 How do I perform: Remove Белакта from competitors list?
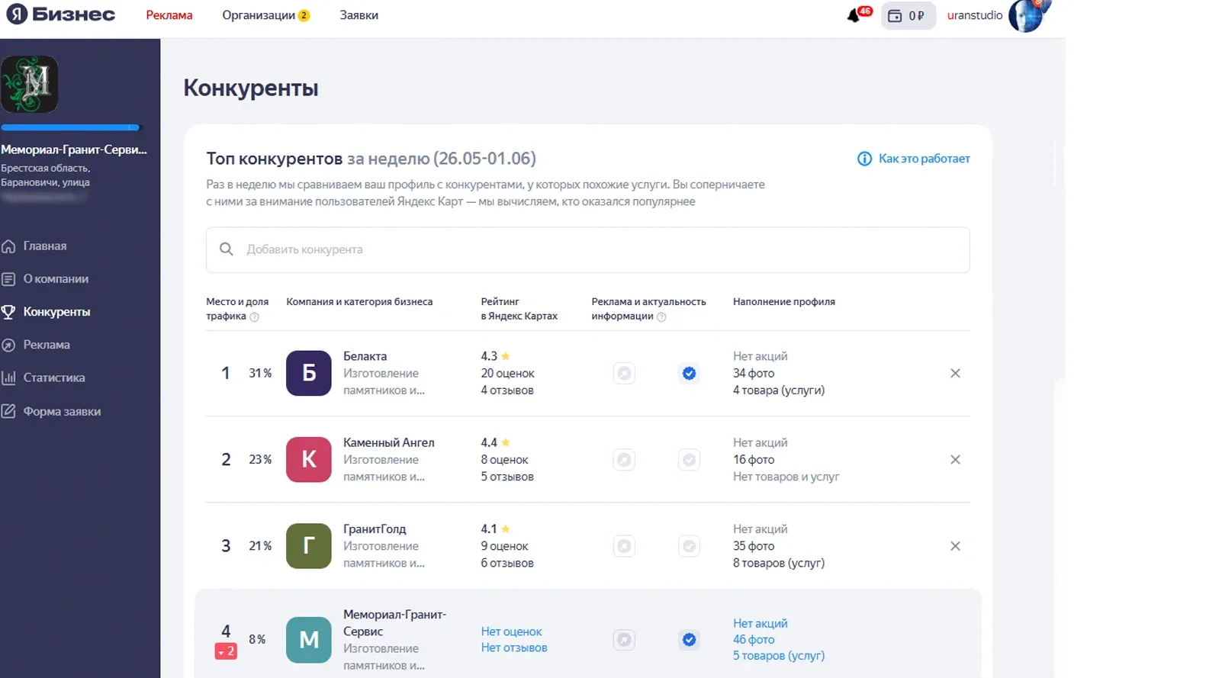tap(955, 373)
